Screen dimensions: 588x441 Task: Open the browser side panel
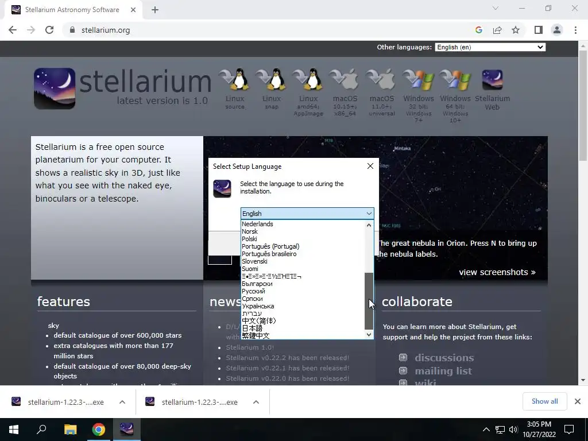[x=539, y=30]
